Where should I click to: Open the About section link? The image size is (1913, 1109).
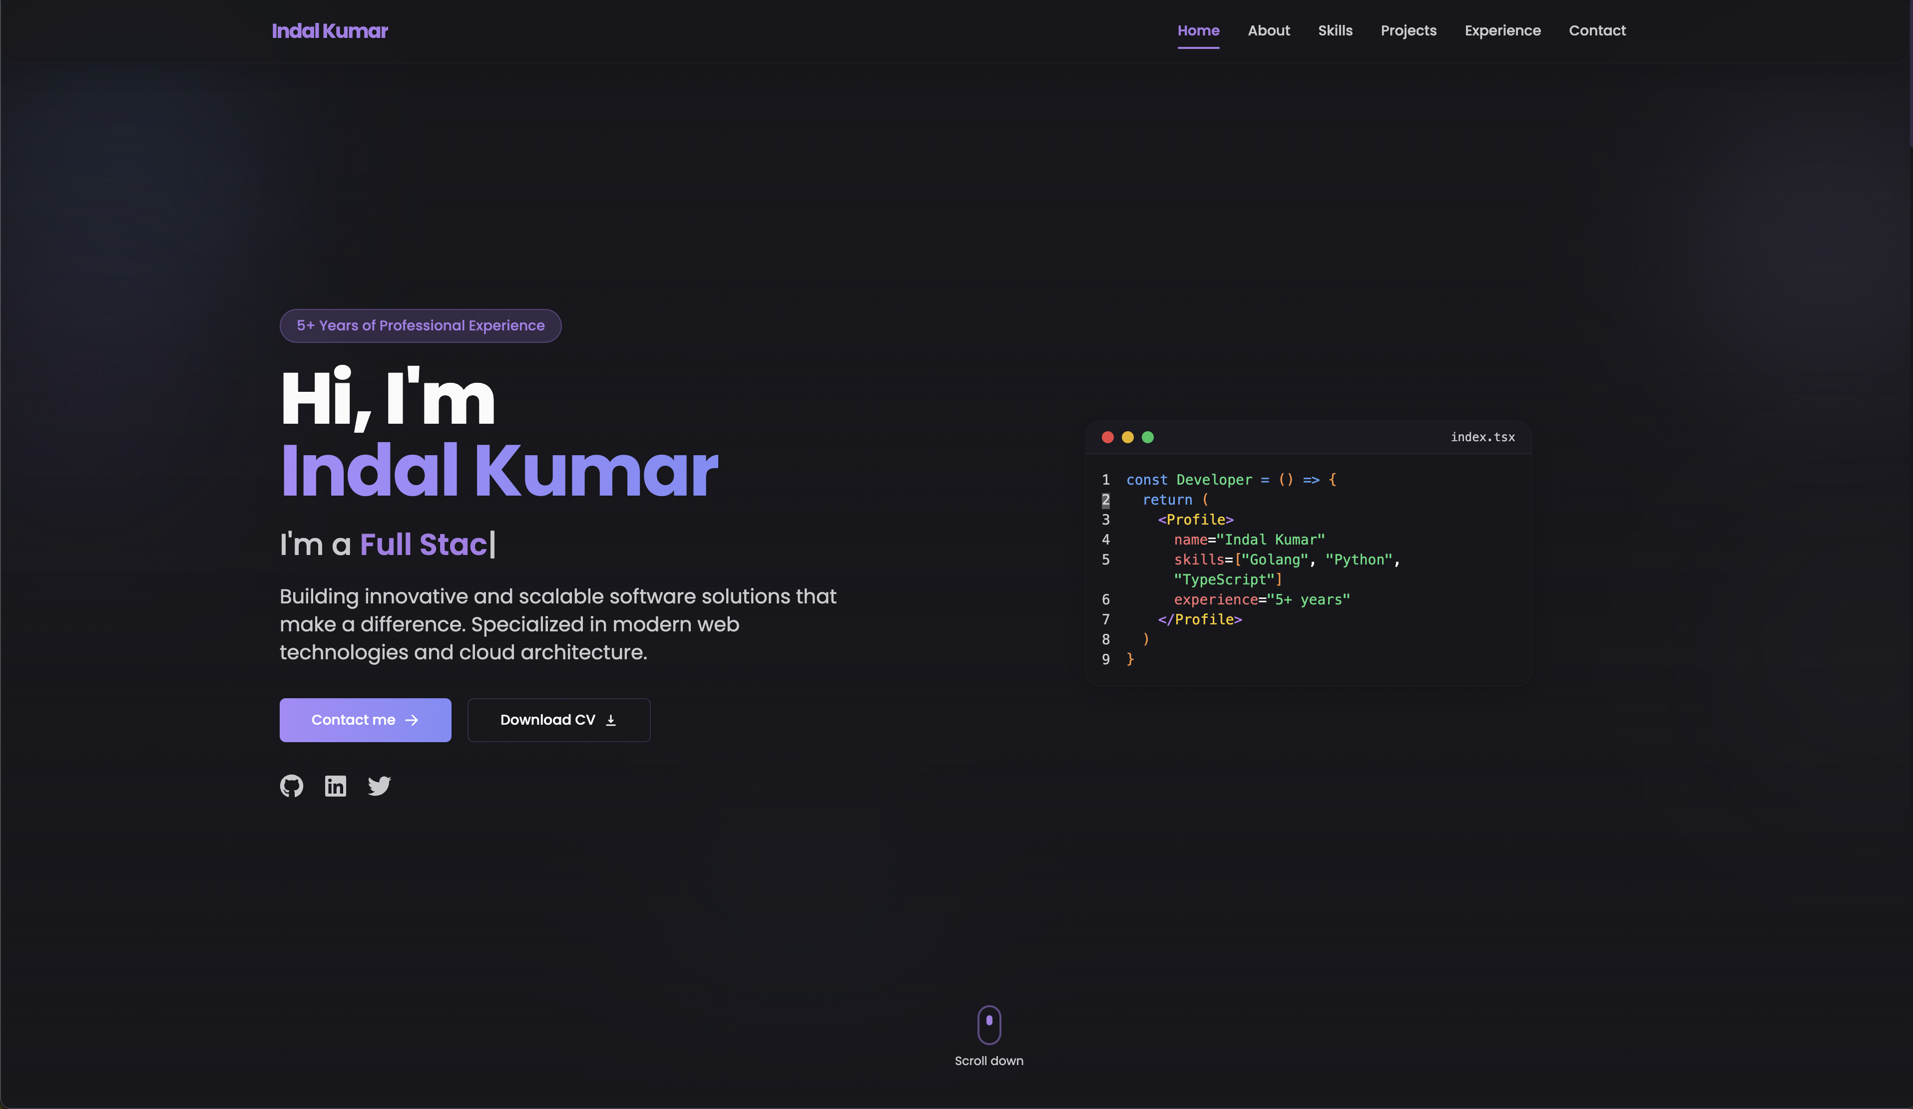point(1269,31)
